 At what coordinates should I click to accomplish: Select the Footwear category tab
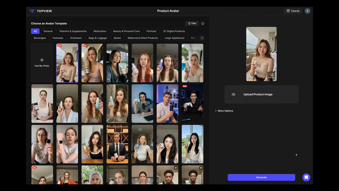[58, 38]
